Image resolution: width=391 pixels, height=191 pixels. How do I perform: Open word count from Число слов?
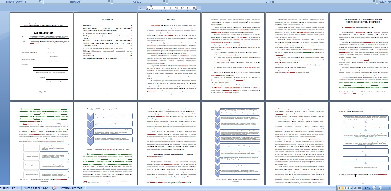coord(36,188)
